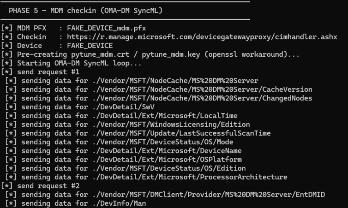
Task: Click the NodeCache ChangedNodes path
Action: click(202, 98)
